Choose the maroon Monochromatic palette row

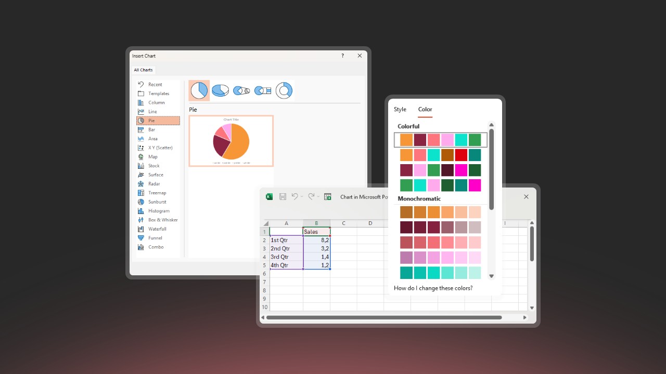click(x=441, y=228)
